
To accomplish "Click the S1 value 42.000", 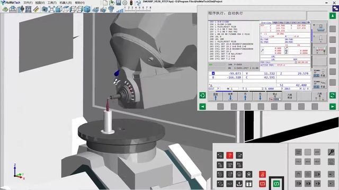I will (302, 85).
